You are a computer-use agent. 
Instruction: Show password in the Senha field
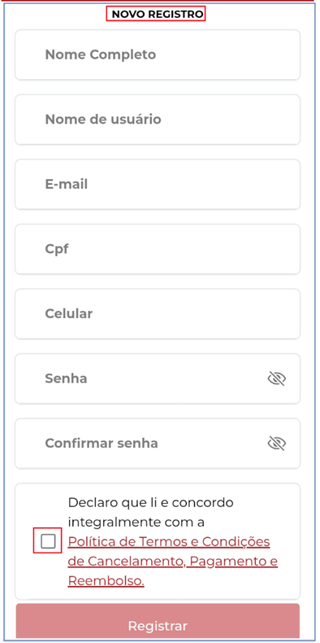coord(277,378)
